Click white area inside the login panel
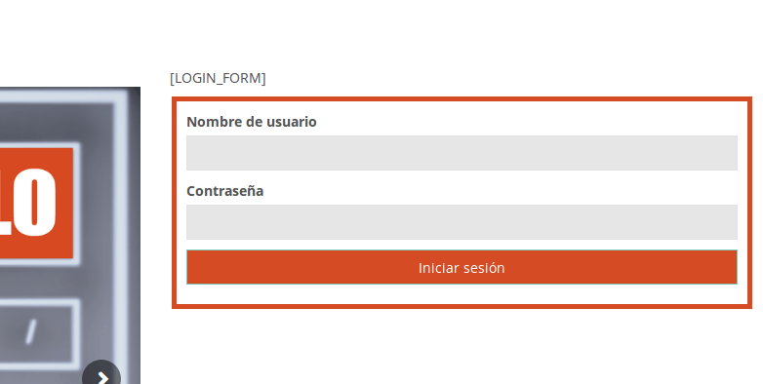763x384 pixels. 462,294
